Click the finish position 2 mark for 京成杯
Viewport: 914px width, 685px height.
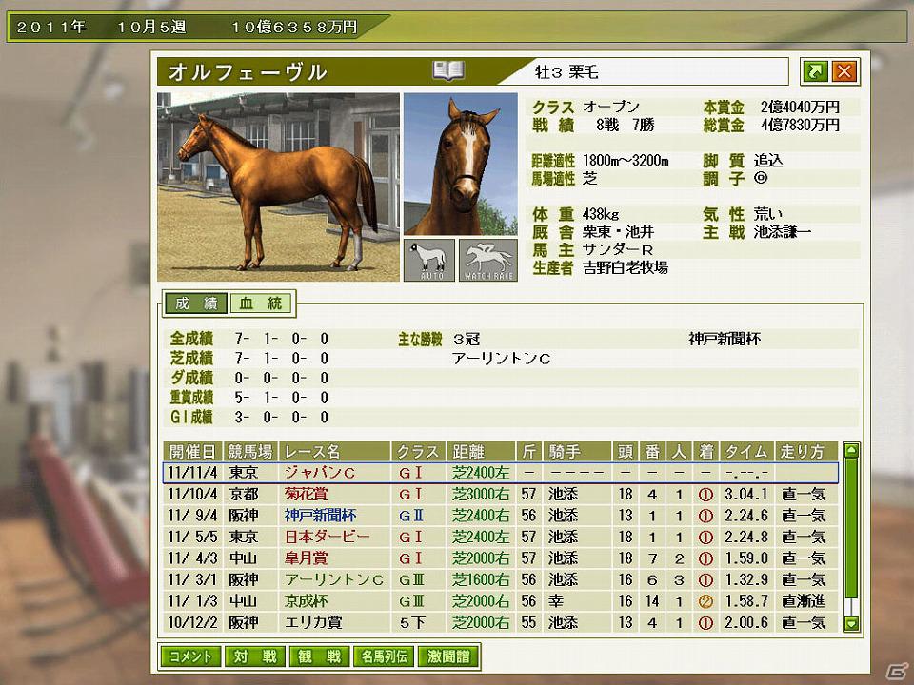coord(705,601)
